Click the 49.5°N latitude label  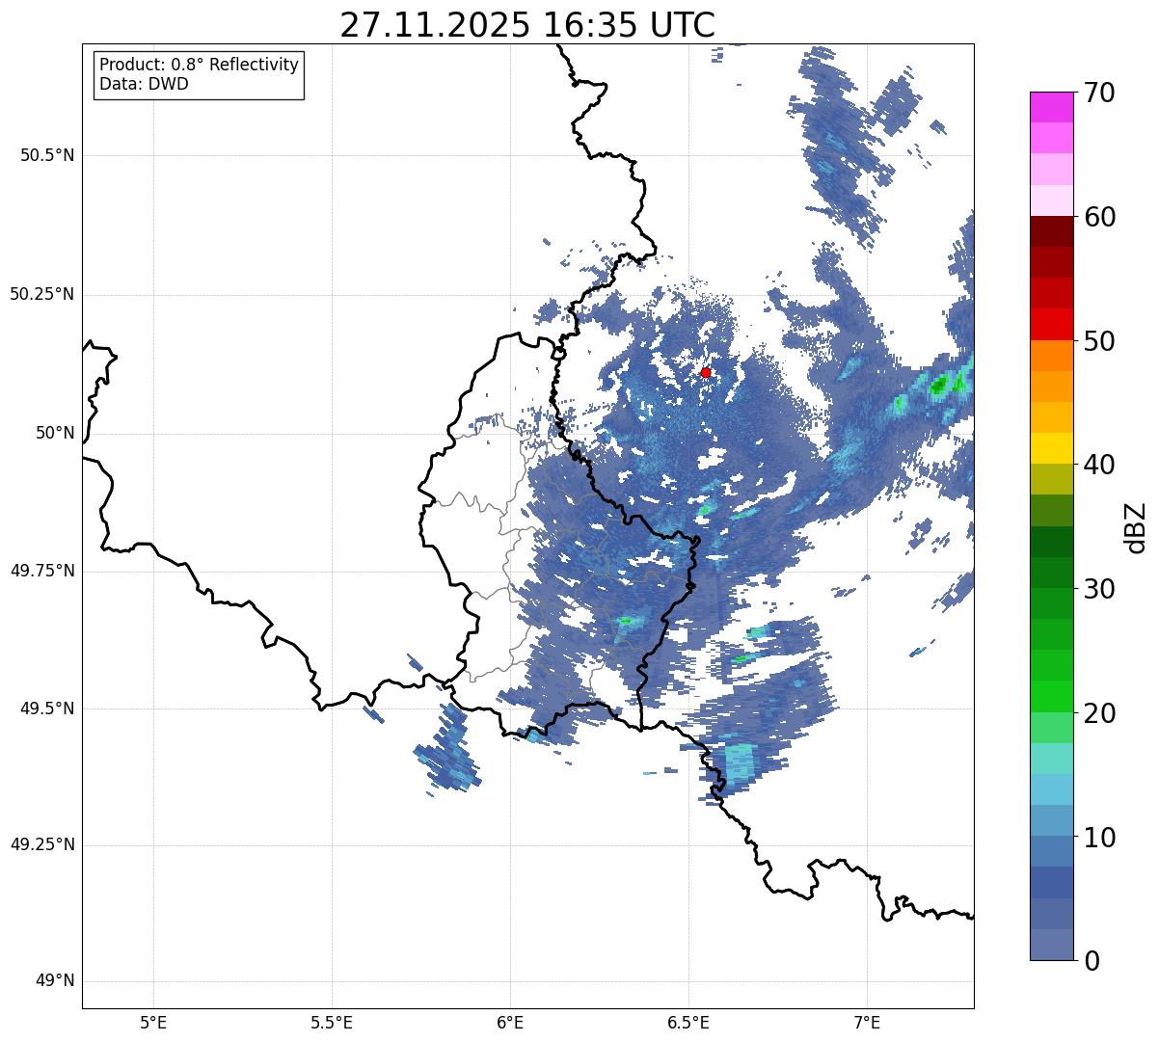coord(47,708)
